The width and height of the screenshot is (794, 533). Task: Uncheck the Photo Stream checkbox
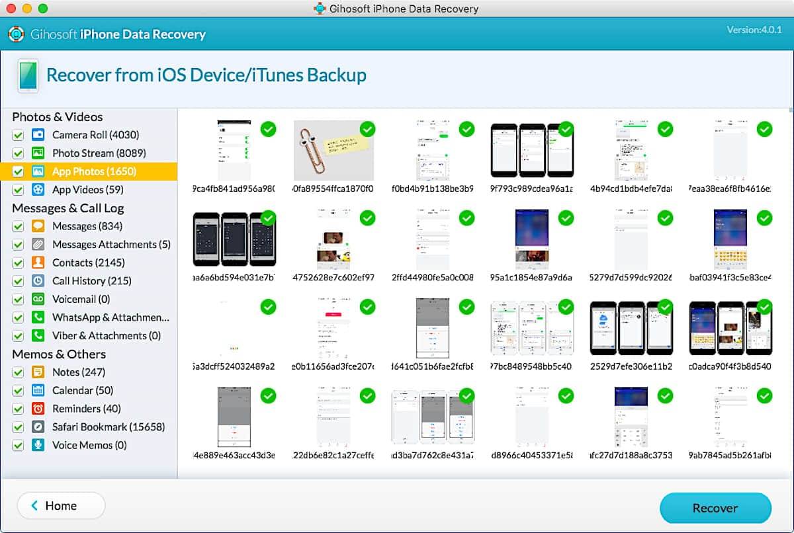pos(18,153)
